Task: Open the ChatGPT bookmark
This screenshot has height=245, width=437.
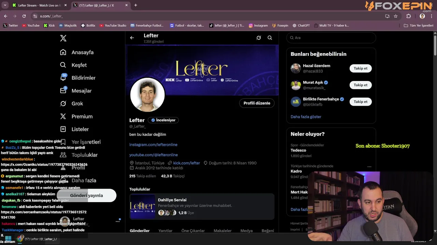Action: [301, 26]
